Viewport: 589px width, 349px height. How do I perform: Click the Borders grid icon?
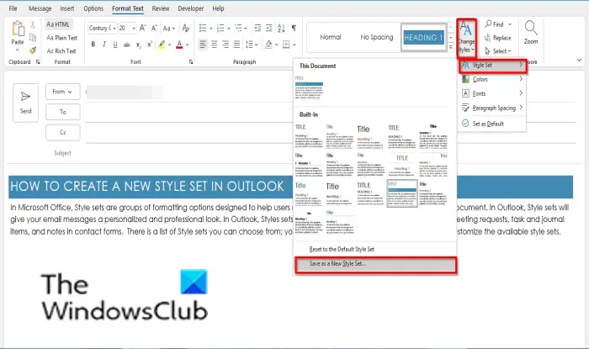coord(286,45)
